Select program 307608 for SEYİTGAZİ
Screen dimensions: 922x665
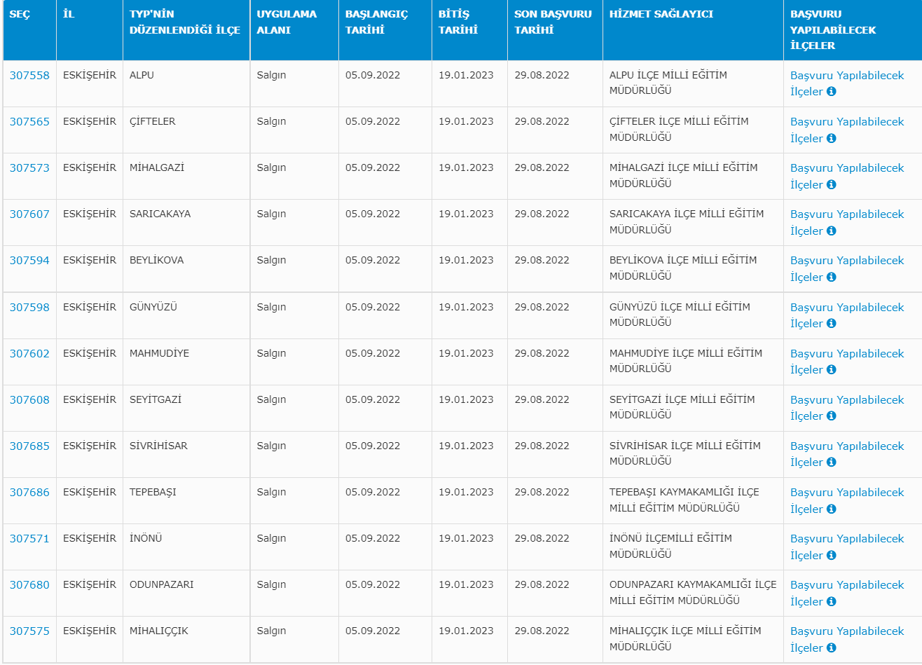click(29, 400)
